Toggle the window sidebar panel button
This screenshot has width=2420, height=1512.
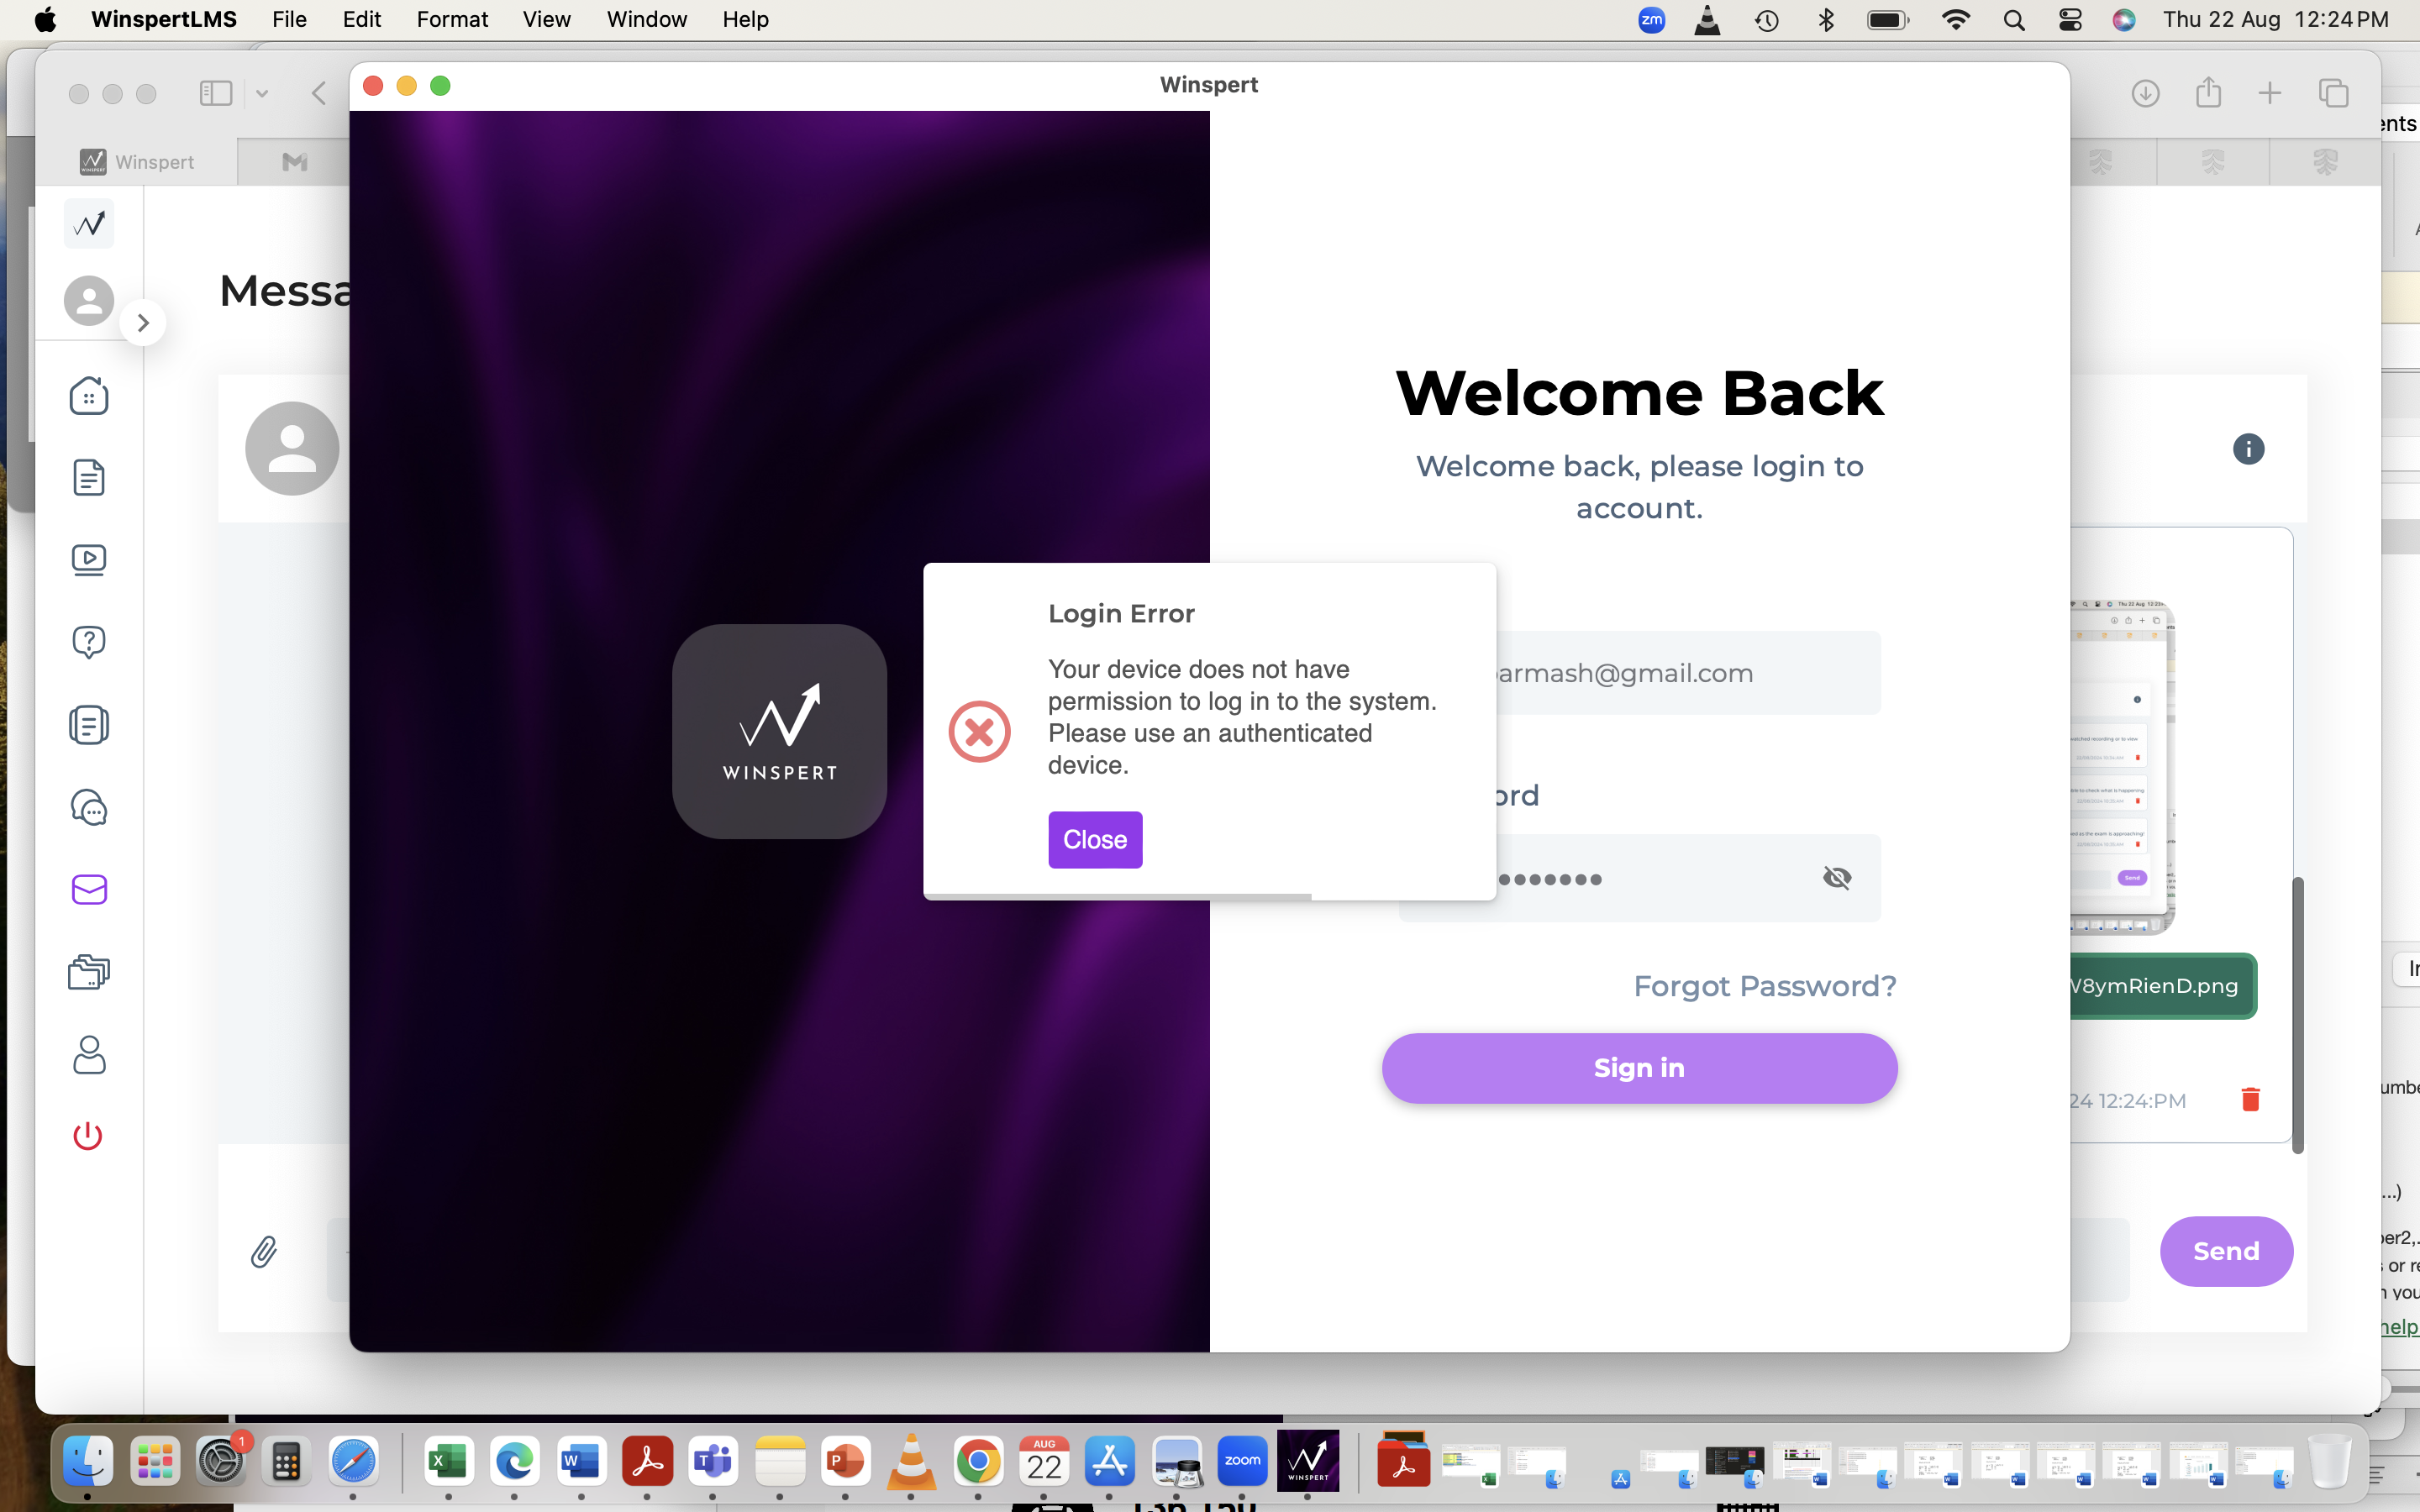[216, 94]
